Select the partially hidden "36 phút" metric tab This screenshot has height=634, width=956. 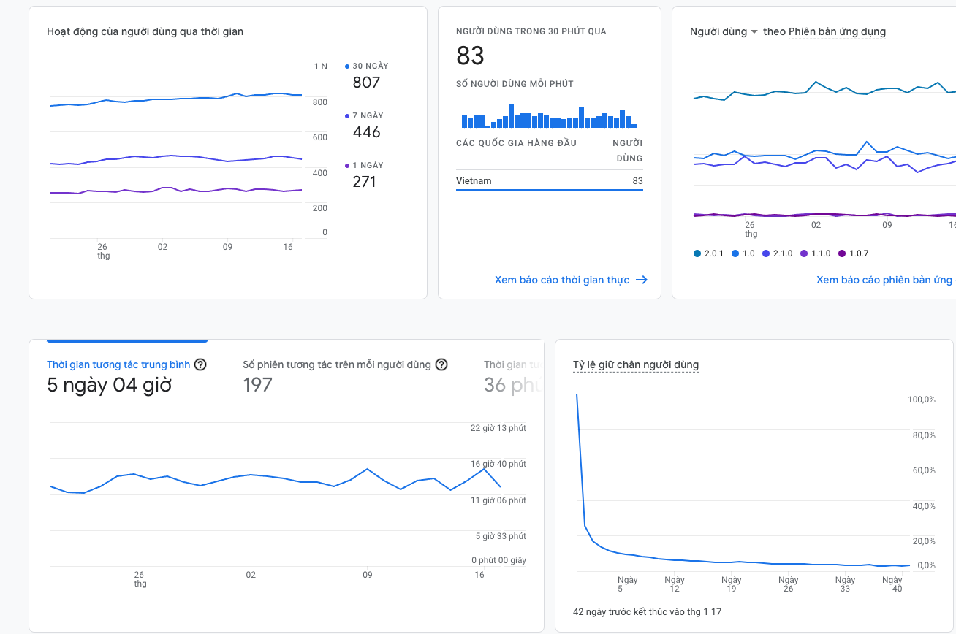pos(512,375)
